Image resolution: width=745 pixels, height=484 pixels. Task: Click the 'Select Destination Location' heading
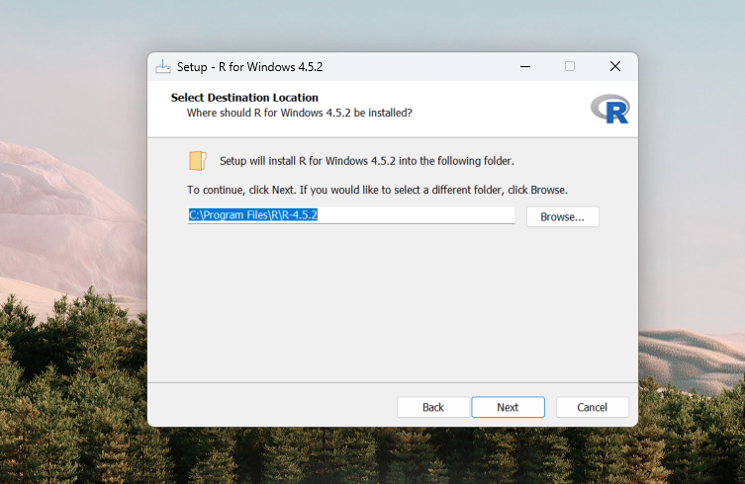244,98
